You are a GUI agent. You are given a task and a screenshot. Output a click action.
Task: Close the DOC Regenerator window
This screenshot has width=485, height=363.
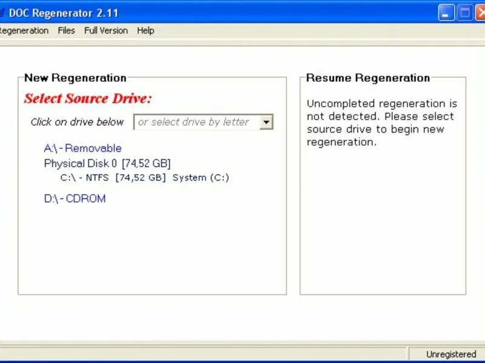pyautogui.click(x=480, y=13)
